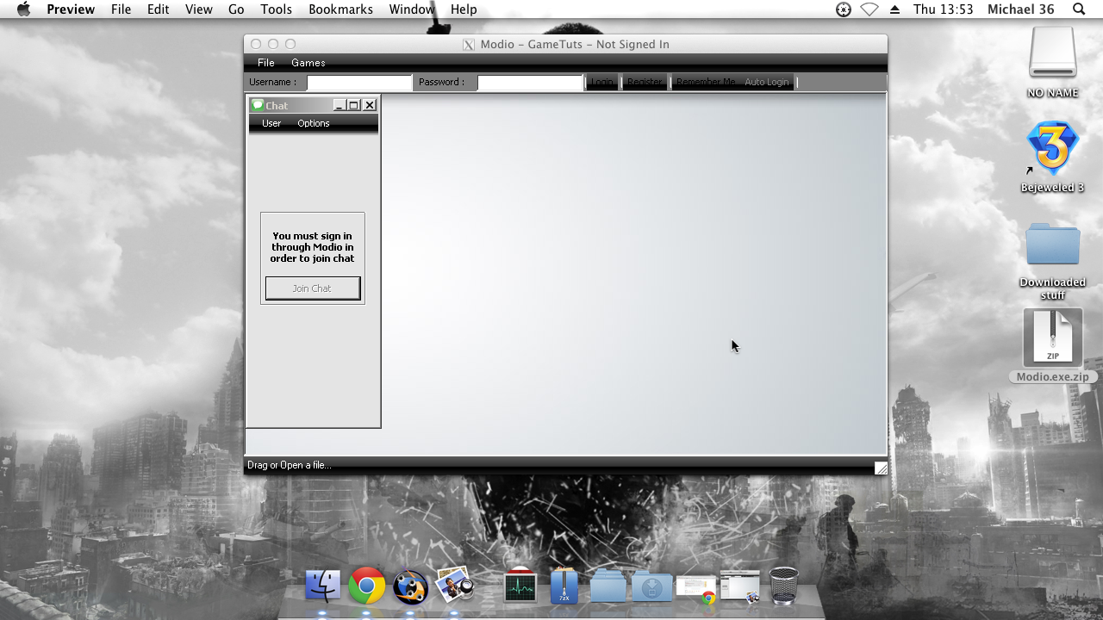Open File in the macOS menu bar

122,9
